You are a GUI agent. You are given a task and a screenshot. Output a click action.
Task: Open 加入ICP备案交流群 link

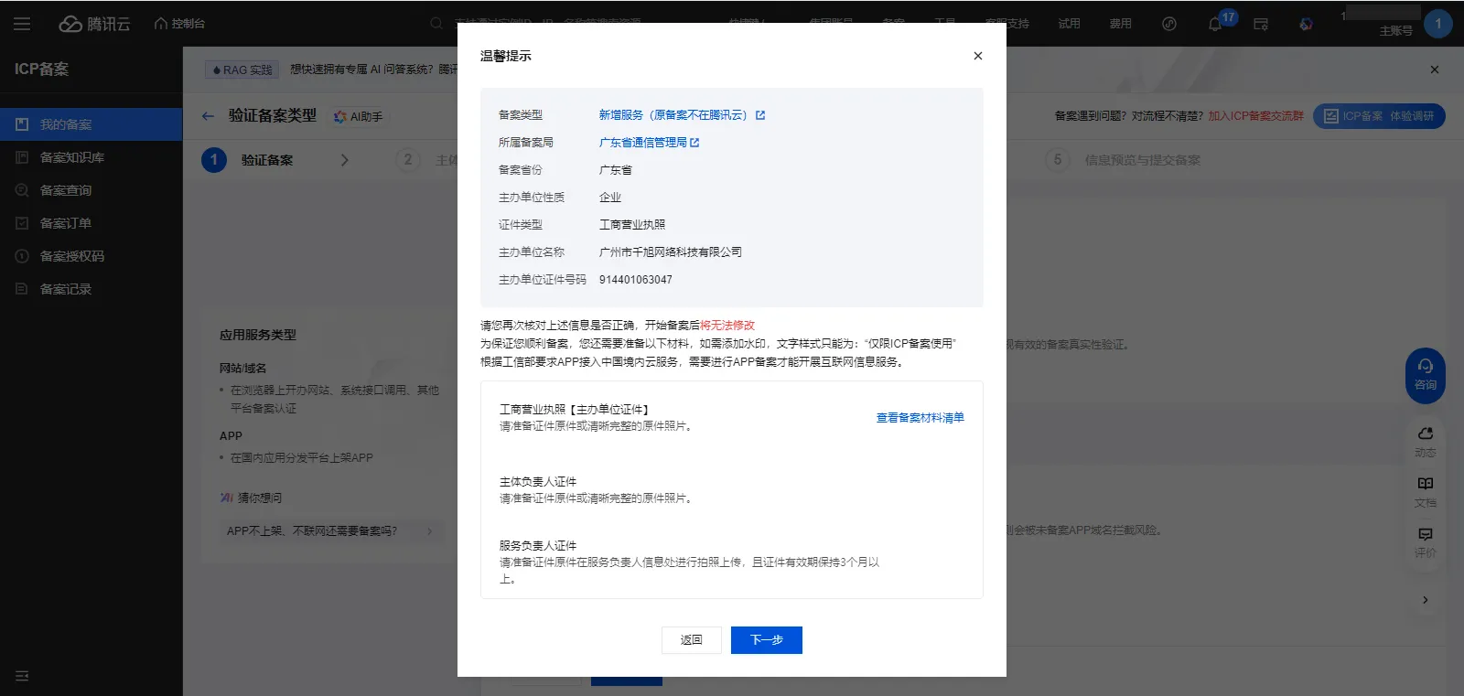pyautogui.click(x=1255, y=116)
